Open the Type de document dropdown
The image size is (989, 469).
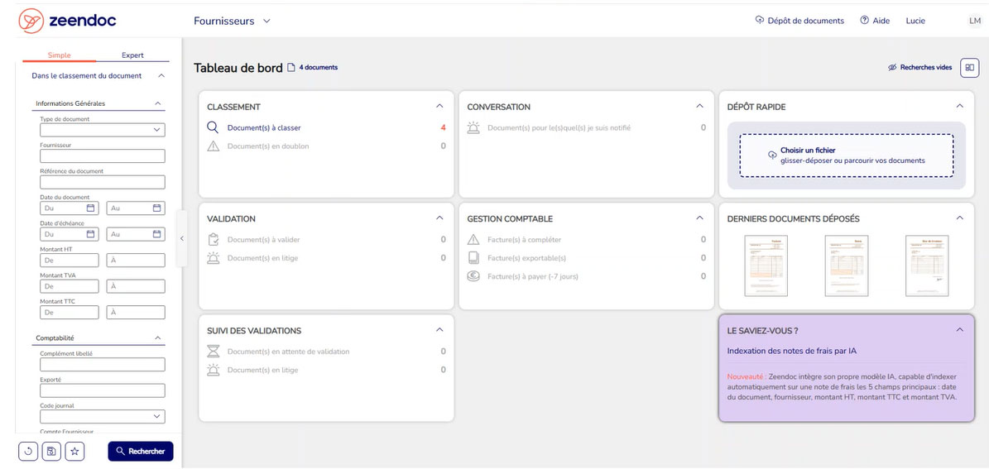pyautogui.click(x=103, y=130)
